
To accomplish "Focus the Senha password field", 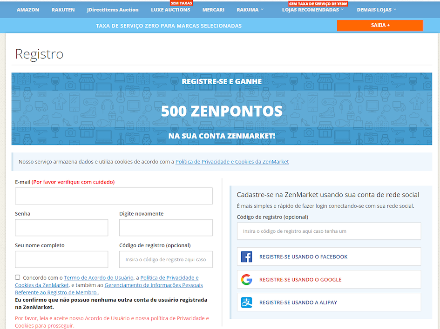I will tap(61, 228).
